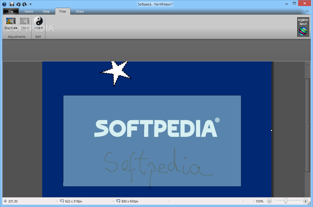Screen dimensions: 313x207
Task: Click the canvas size icon in status bar
Action: click(x=118, y=201)
